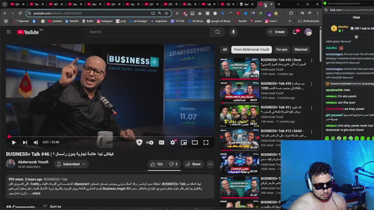Open the Facebook bookmark icon

pyautogui.click(x=34, y=21)
